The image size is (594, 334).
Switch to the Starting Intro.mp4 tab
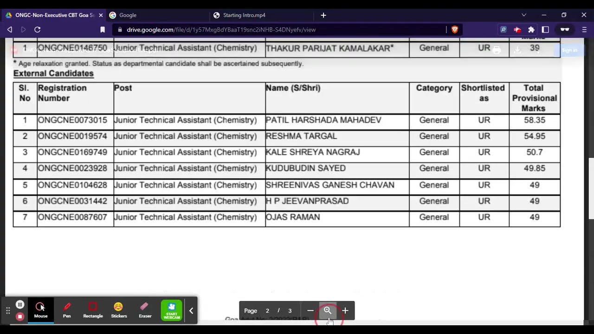[262, 15]
